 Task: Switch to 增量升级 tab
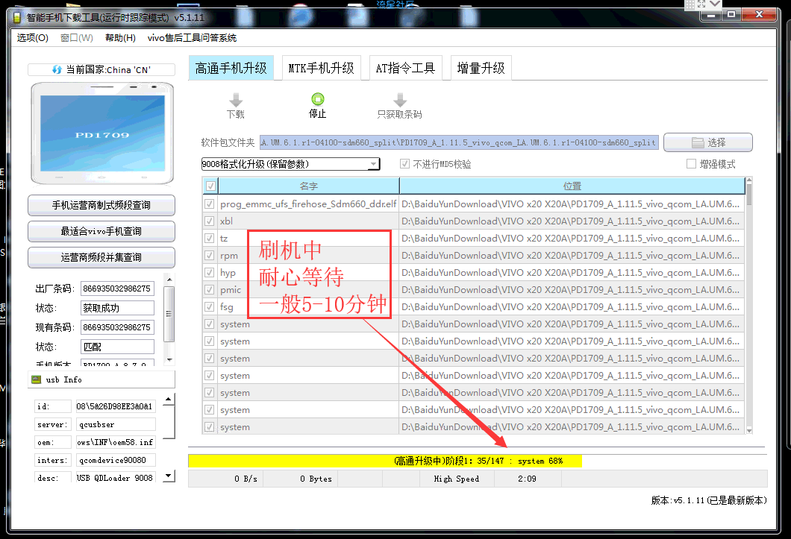click(481, 68)
